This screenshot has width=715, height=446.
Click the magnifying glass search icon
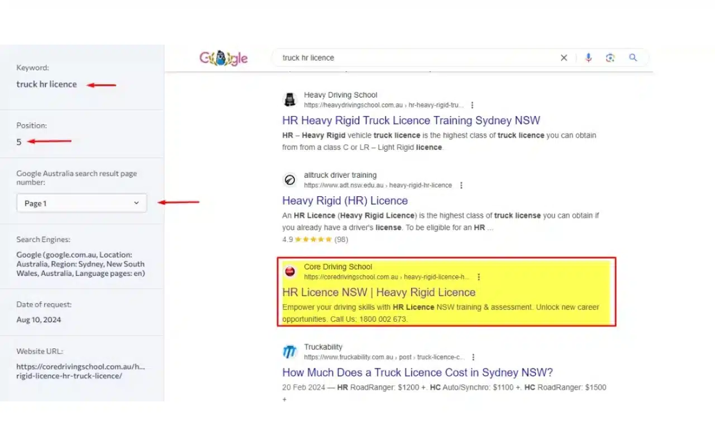pyautogui.click(x=633, y=58)
